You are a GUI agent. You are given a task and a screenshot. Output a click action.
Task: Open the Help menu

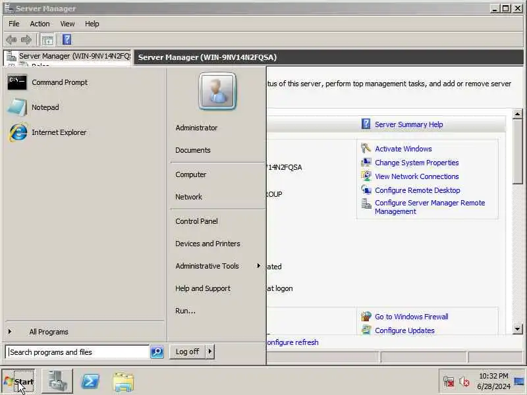[92, 24]
